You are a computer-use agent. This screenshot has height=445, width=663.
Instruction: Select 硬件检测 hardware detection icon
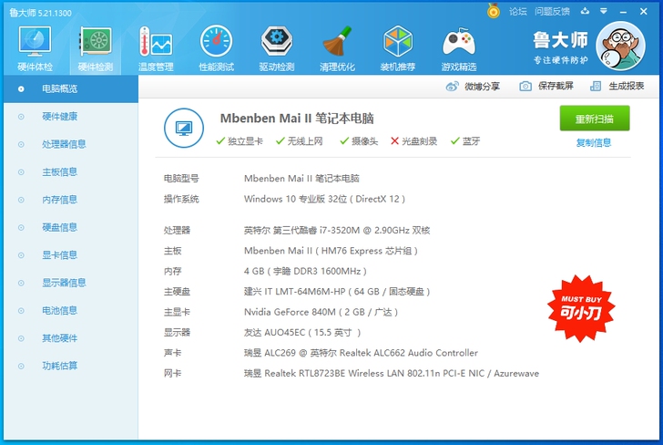click(x=96, y=48)
